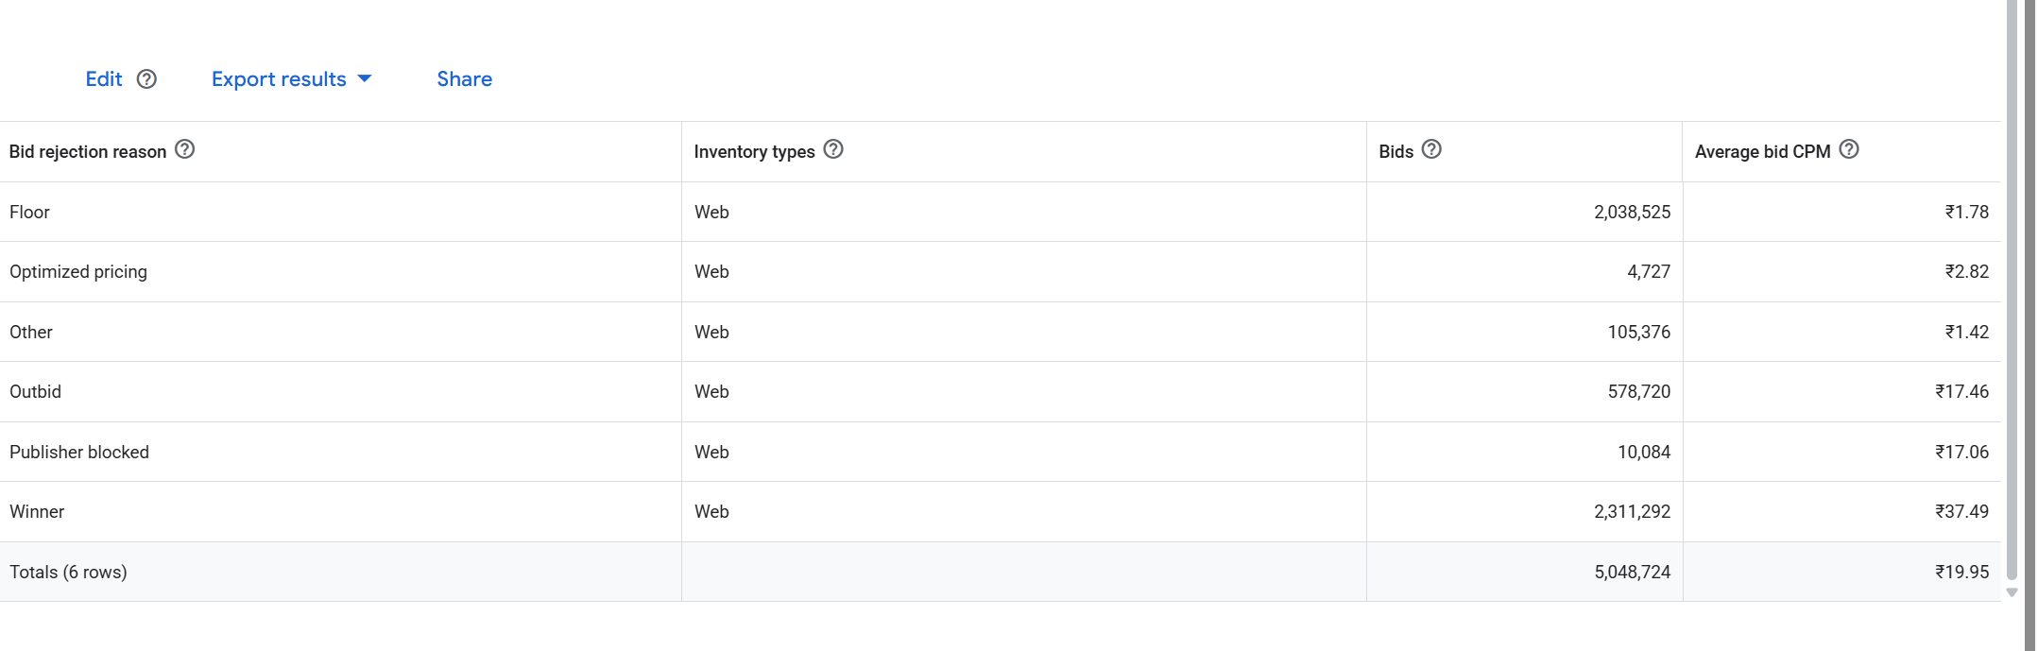The width and height of the screenshot is (2038, 651).
Task: Sort by Bids column header
Action: (1396, 152)
